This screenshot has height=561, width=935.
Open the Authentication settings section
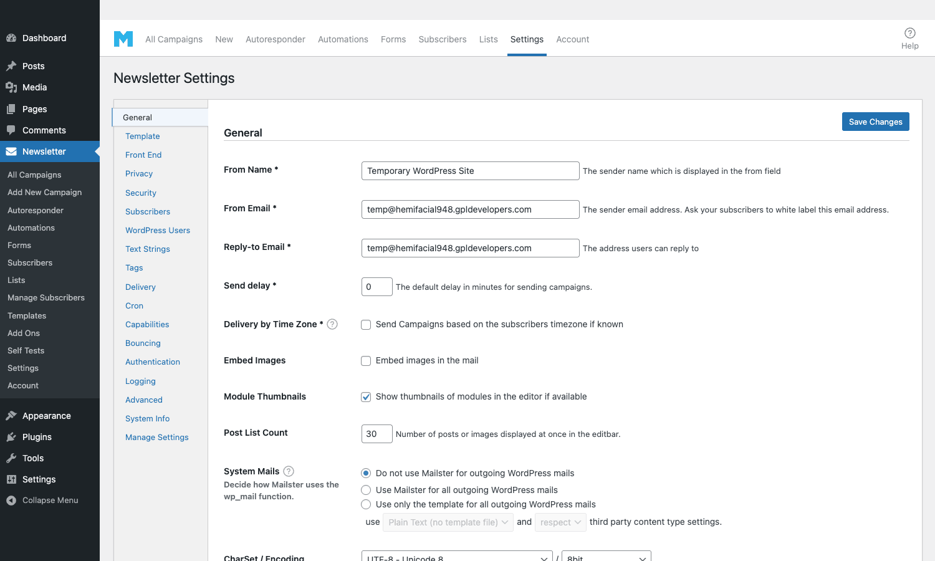point(153,362)
